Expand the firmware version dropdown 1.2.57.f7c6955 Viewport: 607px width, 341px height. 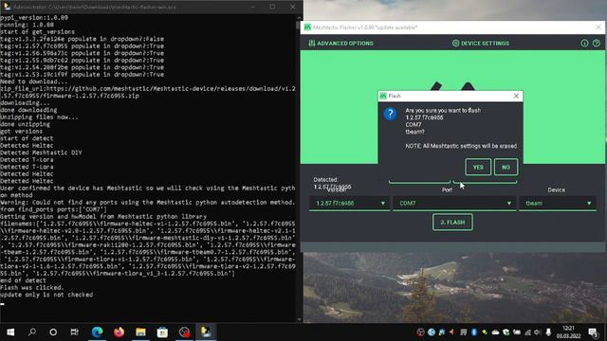pyautogui.click(x=350, y=204)
